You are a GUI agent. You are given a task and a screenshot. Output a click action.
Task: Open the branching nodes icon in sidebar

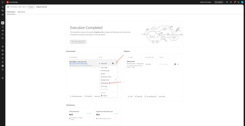3,30
